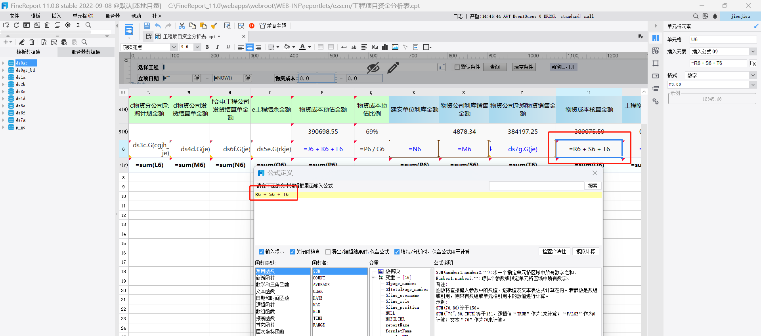Switch to 模板数据集 tab

click(x=29, y=52)
